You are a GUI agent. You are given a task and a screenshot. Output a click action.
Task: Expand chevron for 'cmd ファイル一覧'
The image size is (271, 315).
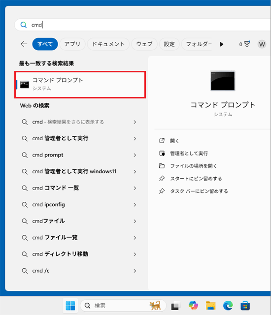click(x=135, y=238)
